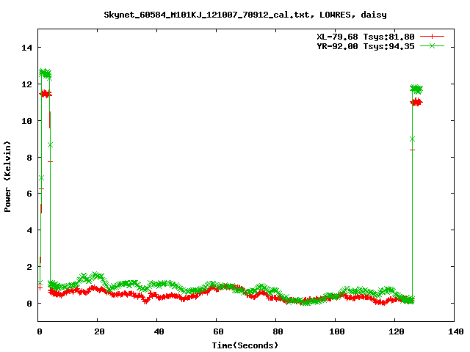
Task: Click the y-axis tick label 4
Action: pos(29,230)
